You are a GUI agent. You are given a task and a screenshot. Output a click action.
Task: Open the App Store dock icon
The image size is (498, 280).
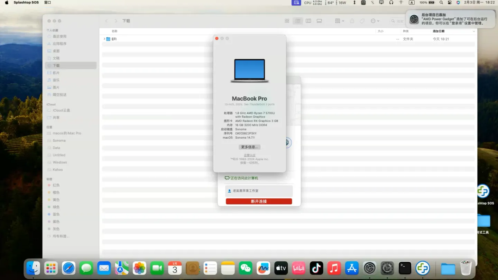pyautogui.click(x=352, y=268)
